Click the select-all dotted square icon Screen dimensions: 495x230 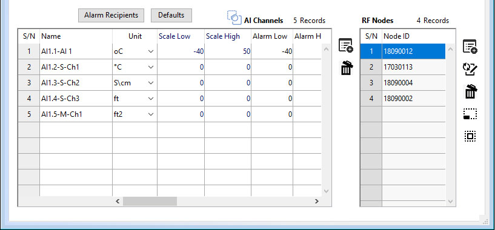[470, 136]
